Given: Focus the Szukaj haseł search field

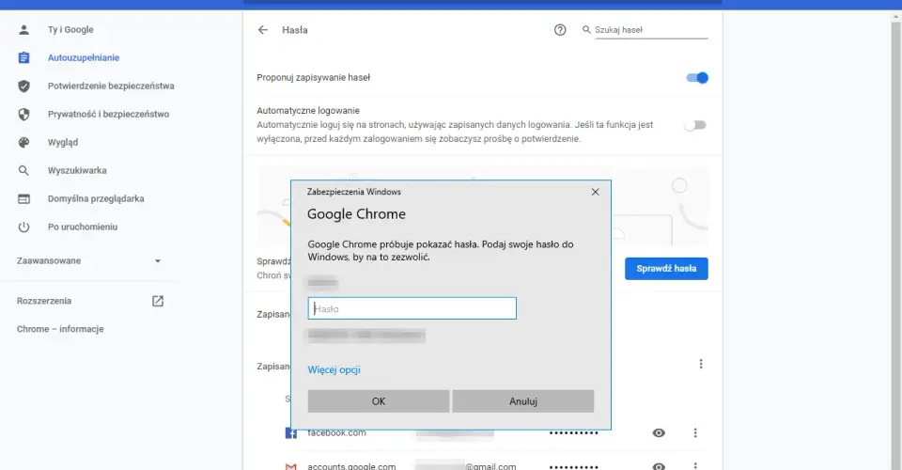Looking at the screenshot, I should point(651,30).
